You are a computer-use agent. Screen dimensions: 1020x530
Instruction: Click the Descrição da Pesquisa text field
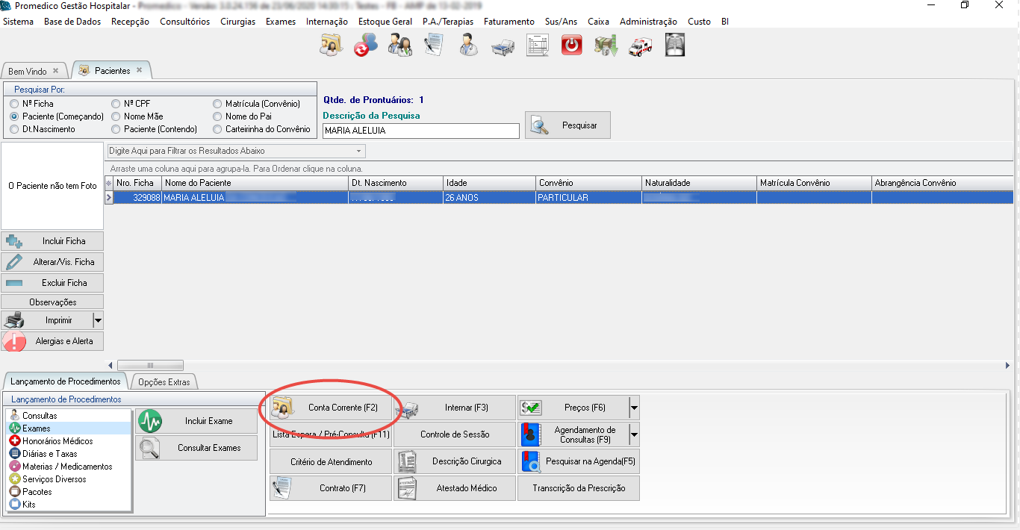coord(420,131)
